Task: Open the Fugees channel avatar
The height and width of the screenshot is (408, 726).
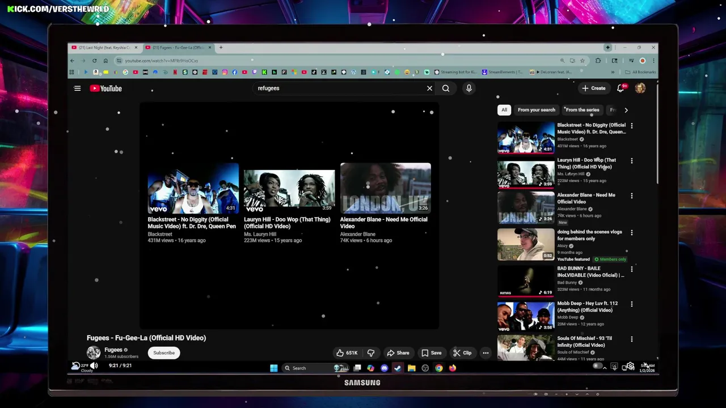Action: (94, 352)
